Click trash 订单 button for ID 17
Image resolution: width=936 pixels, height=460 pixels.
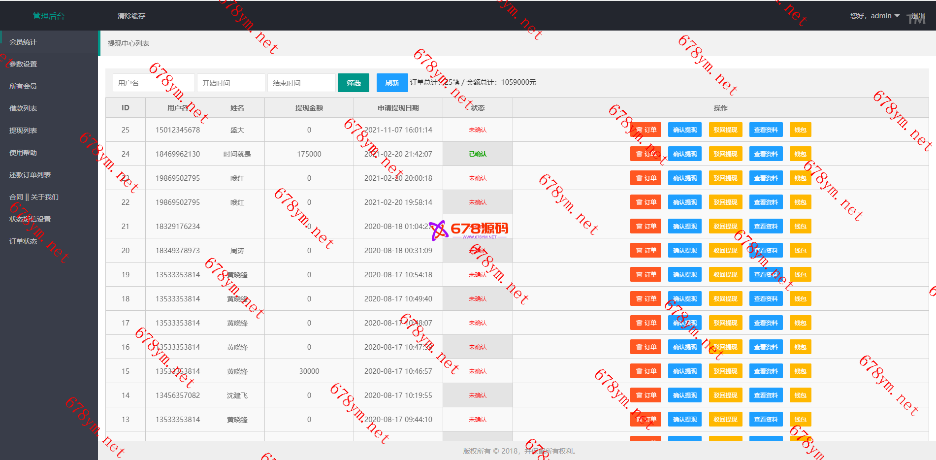646,323
